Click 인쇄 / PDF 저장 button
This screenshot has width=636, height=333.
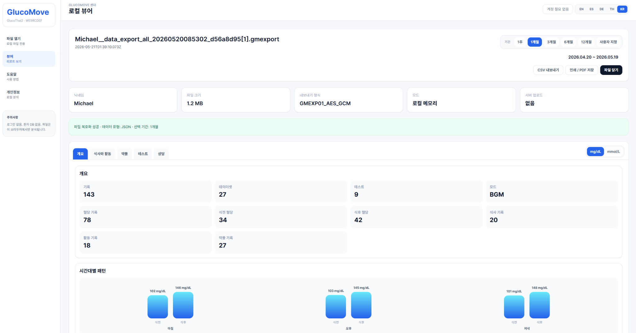coord(582,70)
